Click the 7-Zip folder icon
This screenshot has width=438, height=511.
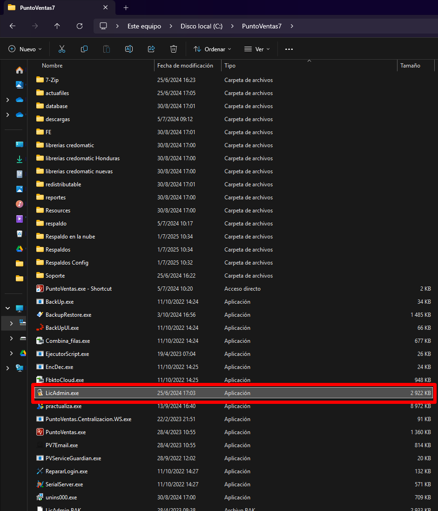40,80
